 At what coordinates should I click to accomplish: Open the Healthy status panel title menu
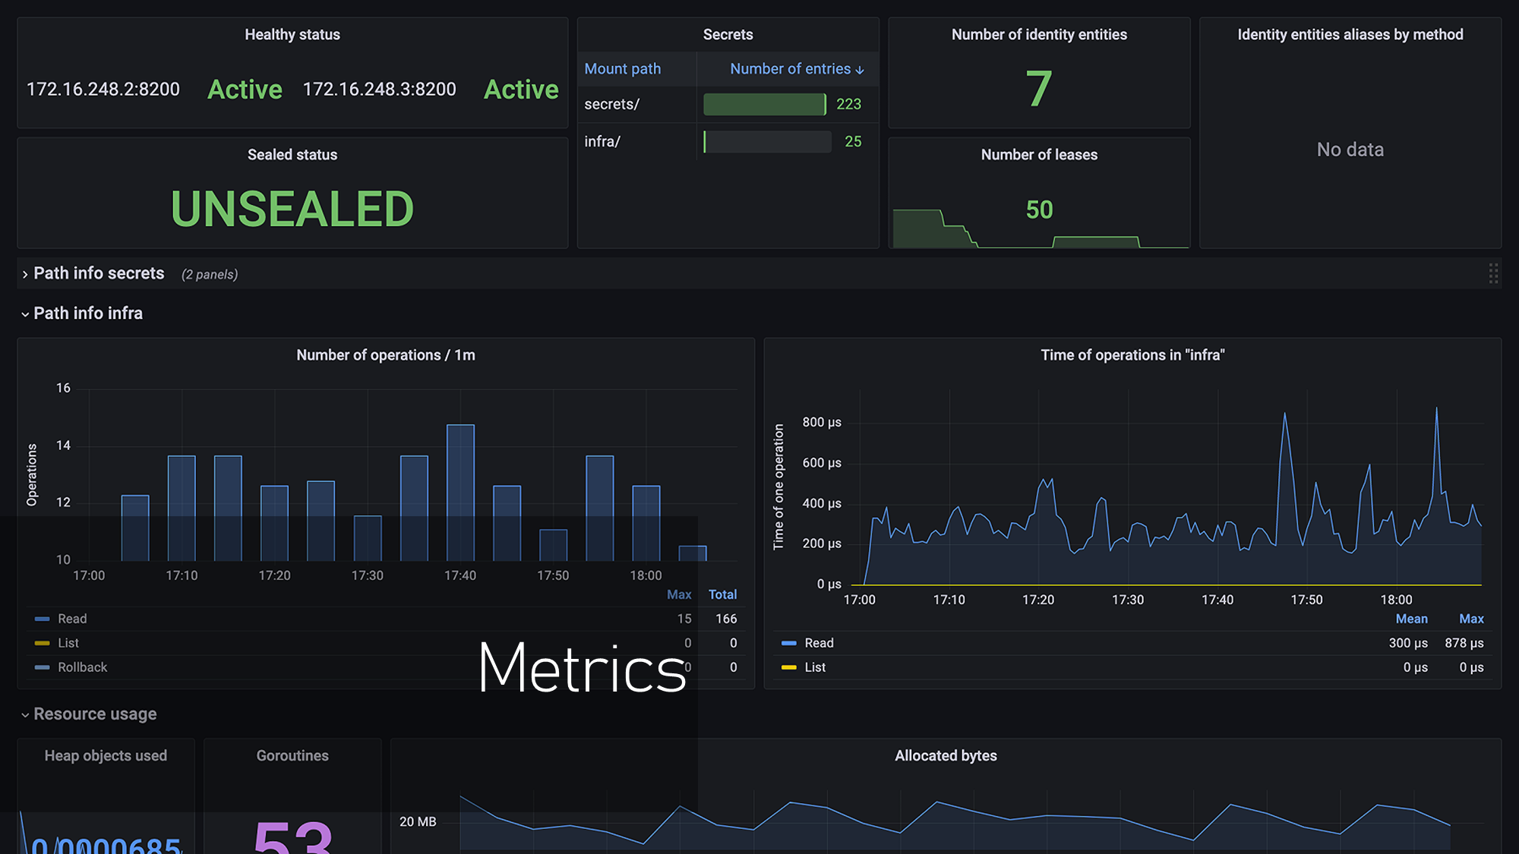pos(292,35)
